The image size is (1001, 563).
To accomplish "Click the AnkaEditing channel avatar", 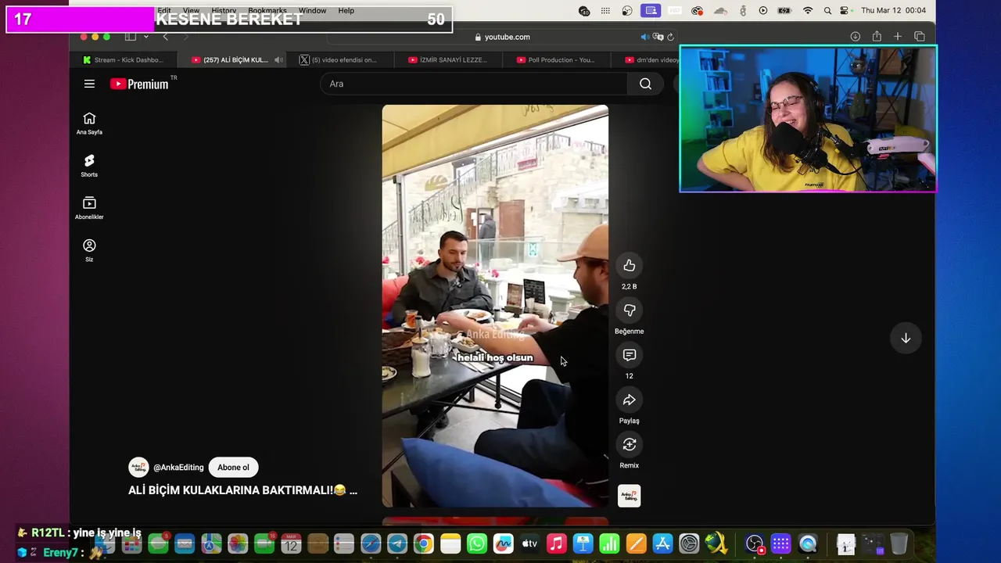I will (x=138, y=468).
